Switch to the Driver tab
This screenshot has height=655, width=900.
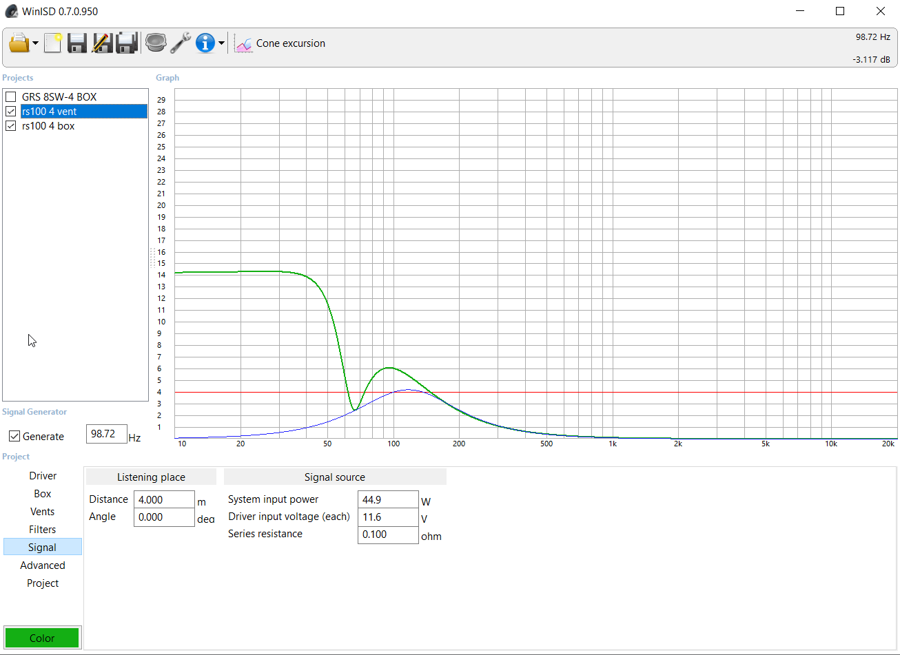click(x=43, y=476)
